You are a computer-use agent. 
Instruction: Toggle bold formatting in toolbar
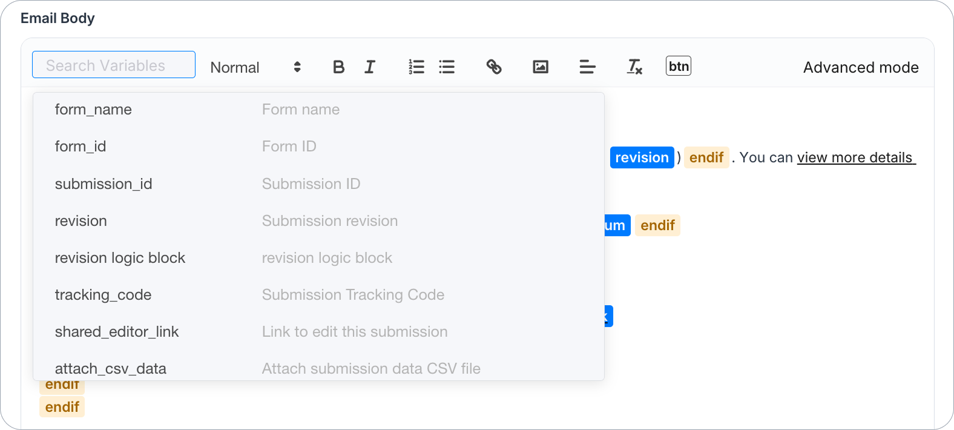[338, 67]
